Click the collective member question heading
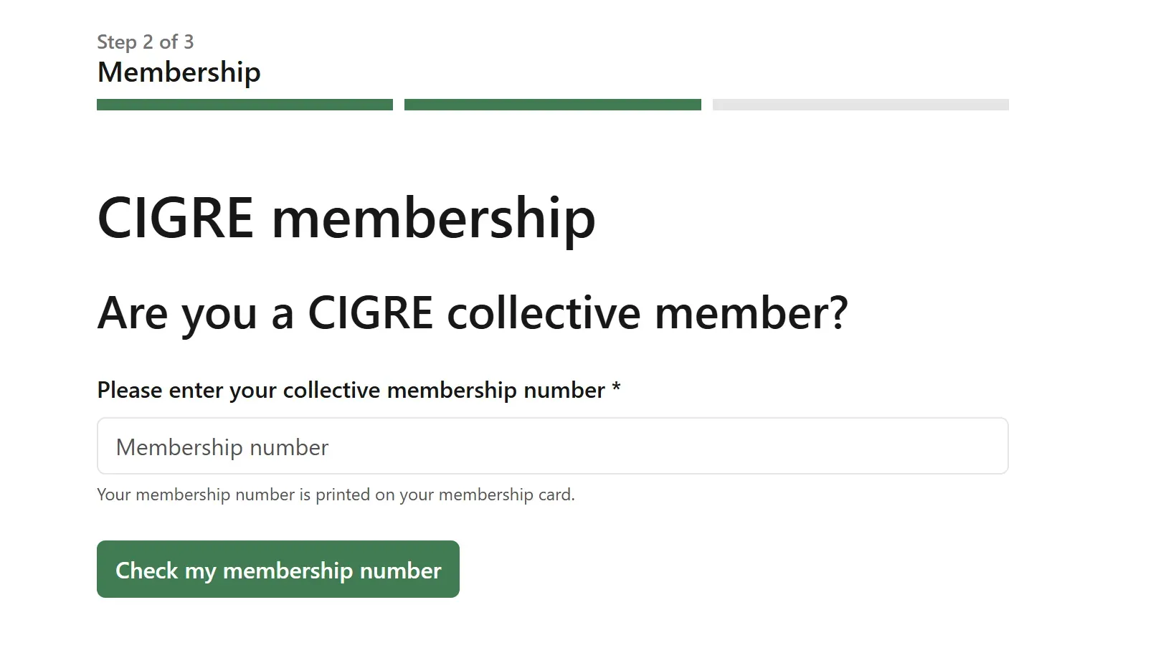Image resolution: width=1171 pixels, height=658 pixels. [473, 313]
